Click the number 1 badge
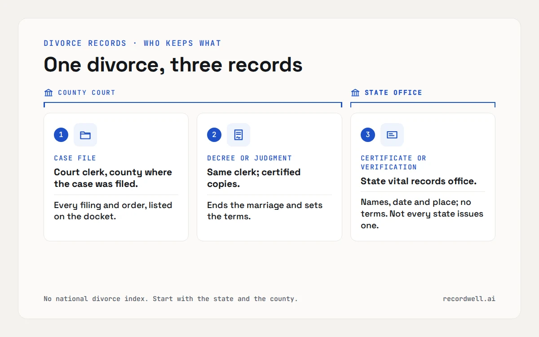This screenshot has width=539, height=337. 61,135
